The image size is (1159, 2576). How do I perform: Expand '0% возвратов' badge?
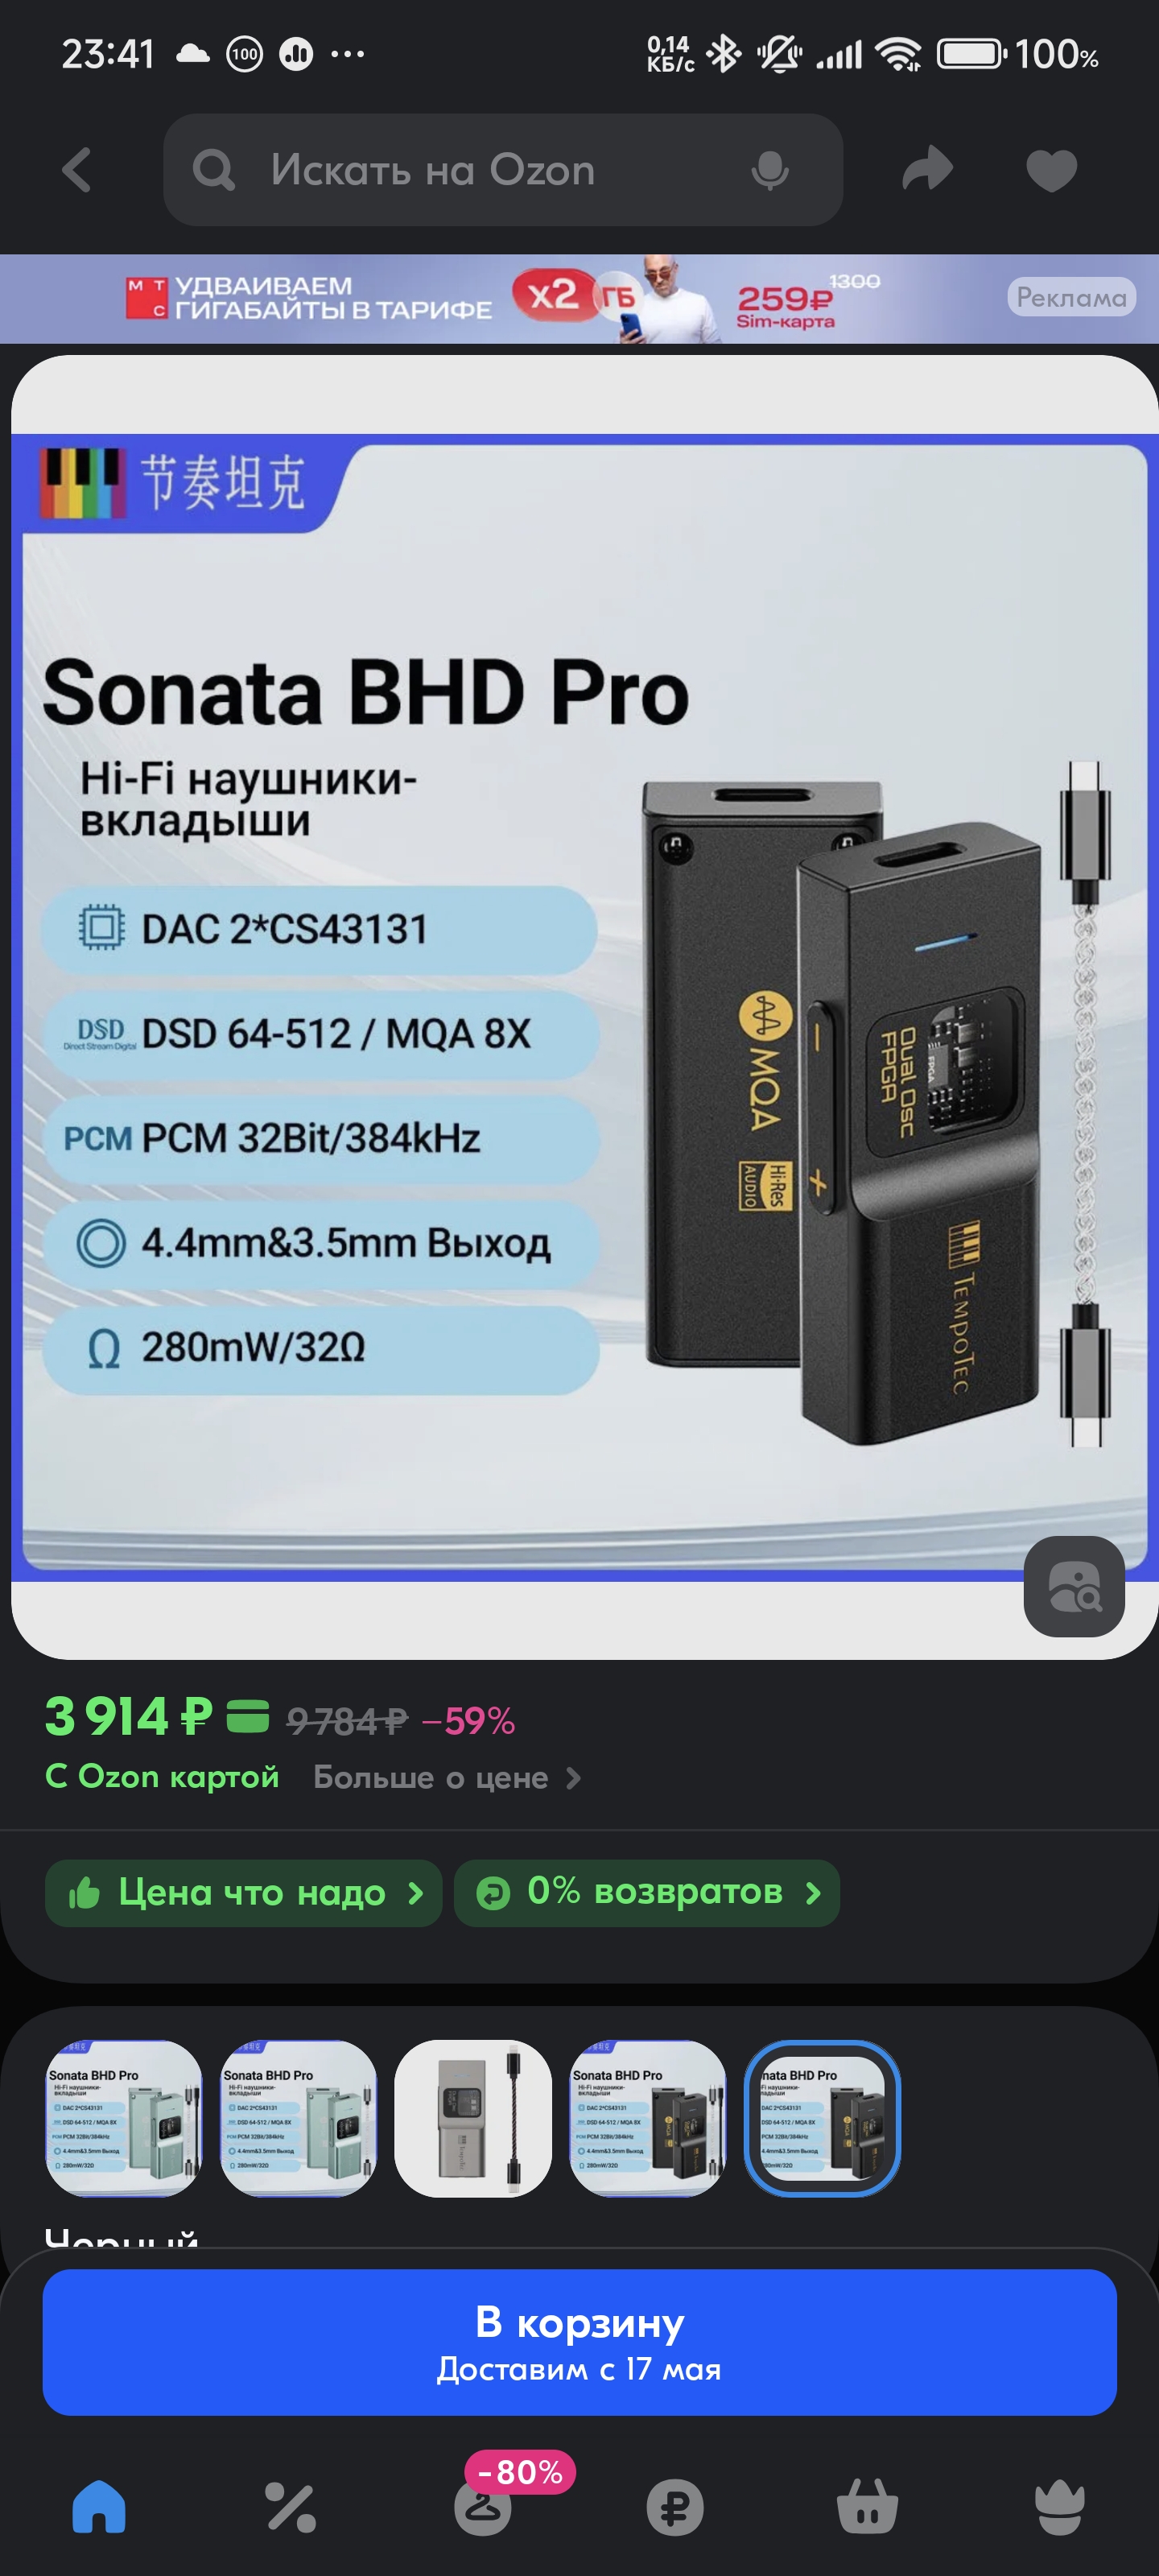[x=647, y=1892]
